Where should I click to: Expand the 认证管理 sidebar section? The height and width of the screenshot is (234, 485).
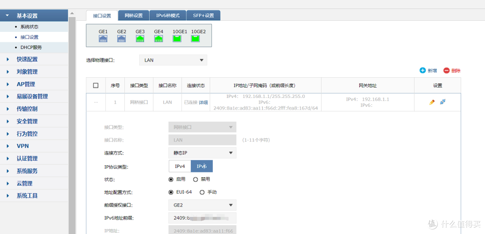tap(34, 159)
